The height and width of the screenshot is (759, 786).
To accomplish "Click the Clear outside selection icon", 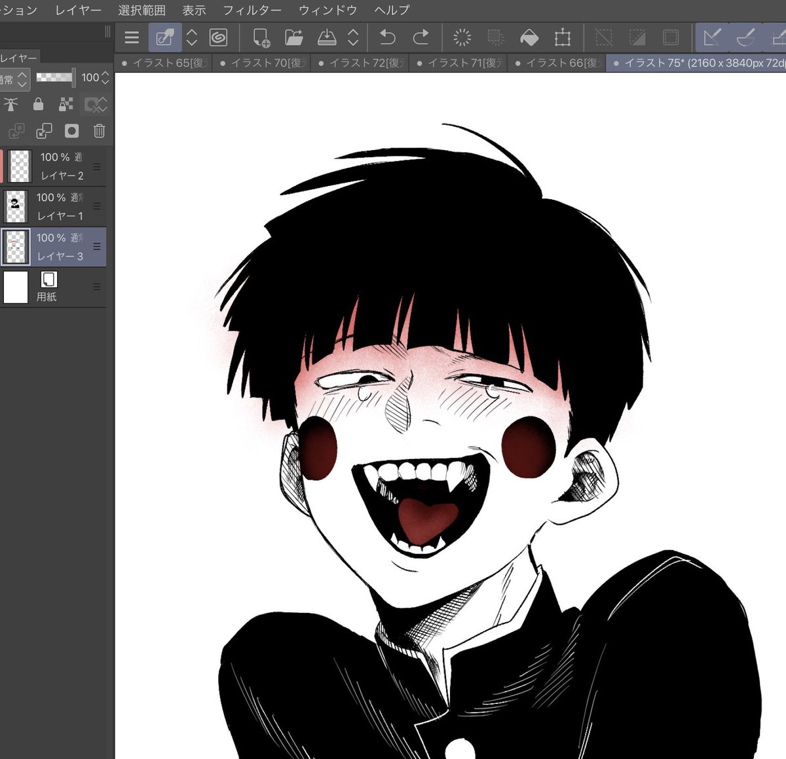I will tap(496, 37).
